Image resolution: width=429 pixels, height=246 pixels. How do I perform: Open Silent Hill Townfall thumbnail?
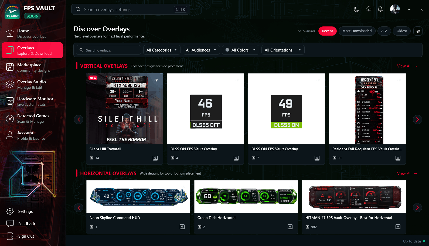125,109
